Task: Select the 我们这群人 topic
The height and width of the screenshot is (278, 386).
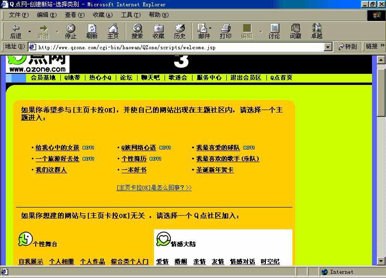Action: coord(51,170)
